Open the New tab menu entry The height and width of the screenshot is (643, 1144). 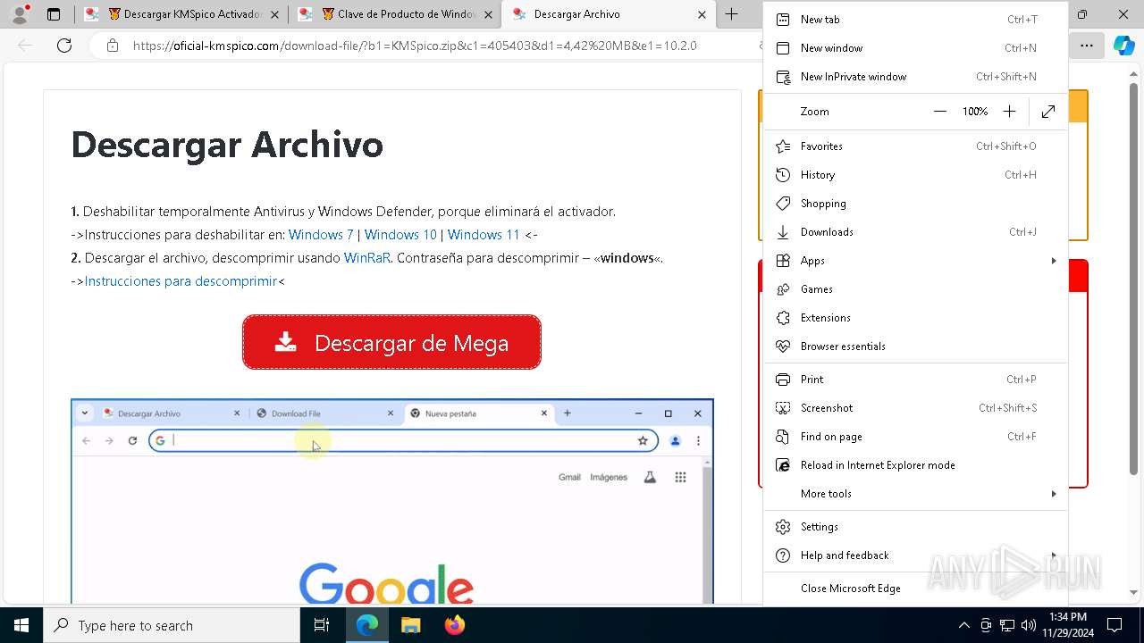click(915, 20)
